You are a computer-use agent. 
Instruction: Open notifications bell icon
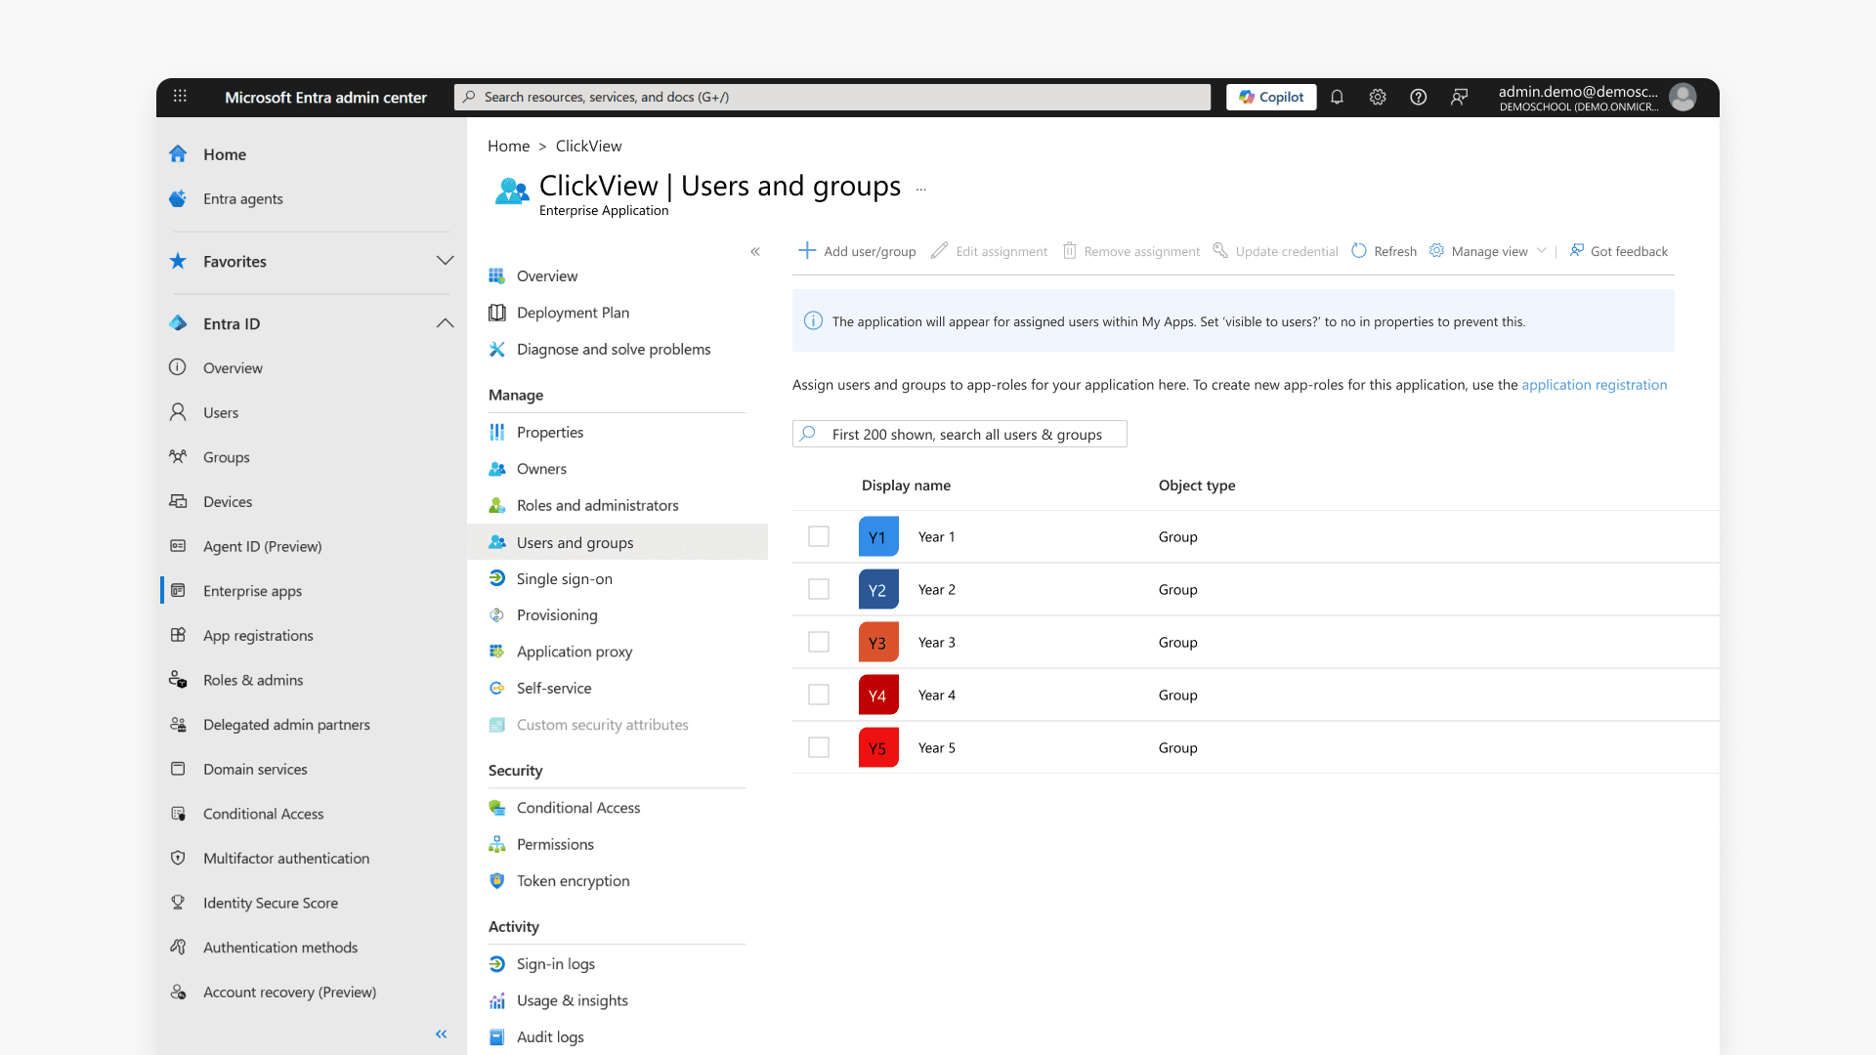(1337, 97)
